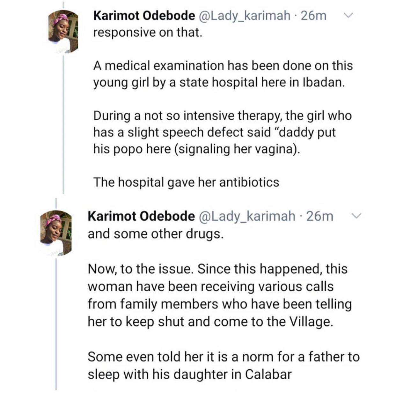Click Karimot Odebode name above 'responsive on that'

coord(144,16)
